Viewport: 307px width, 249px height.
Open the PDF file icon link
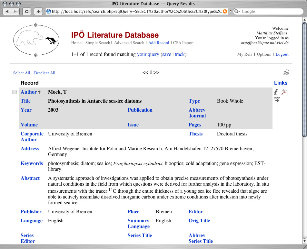coord(284,92)
